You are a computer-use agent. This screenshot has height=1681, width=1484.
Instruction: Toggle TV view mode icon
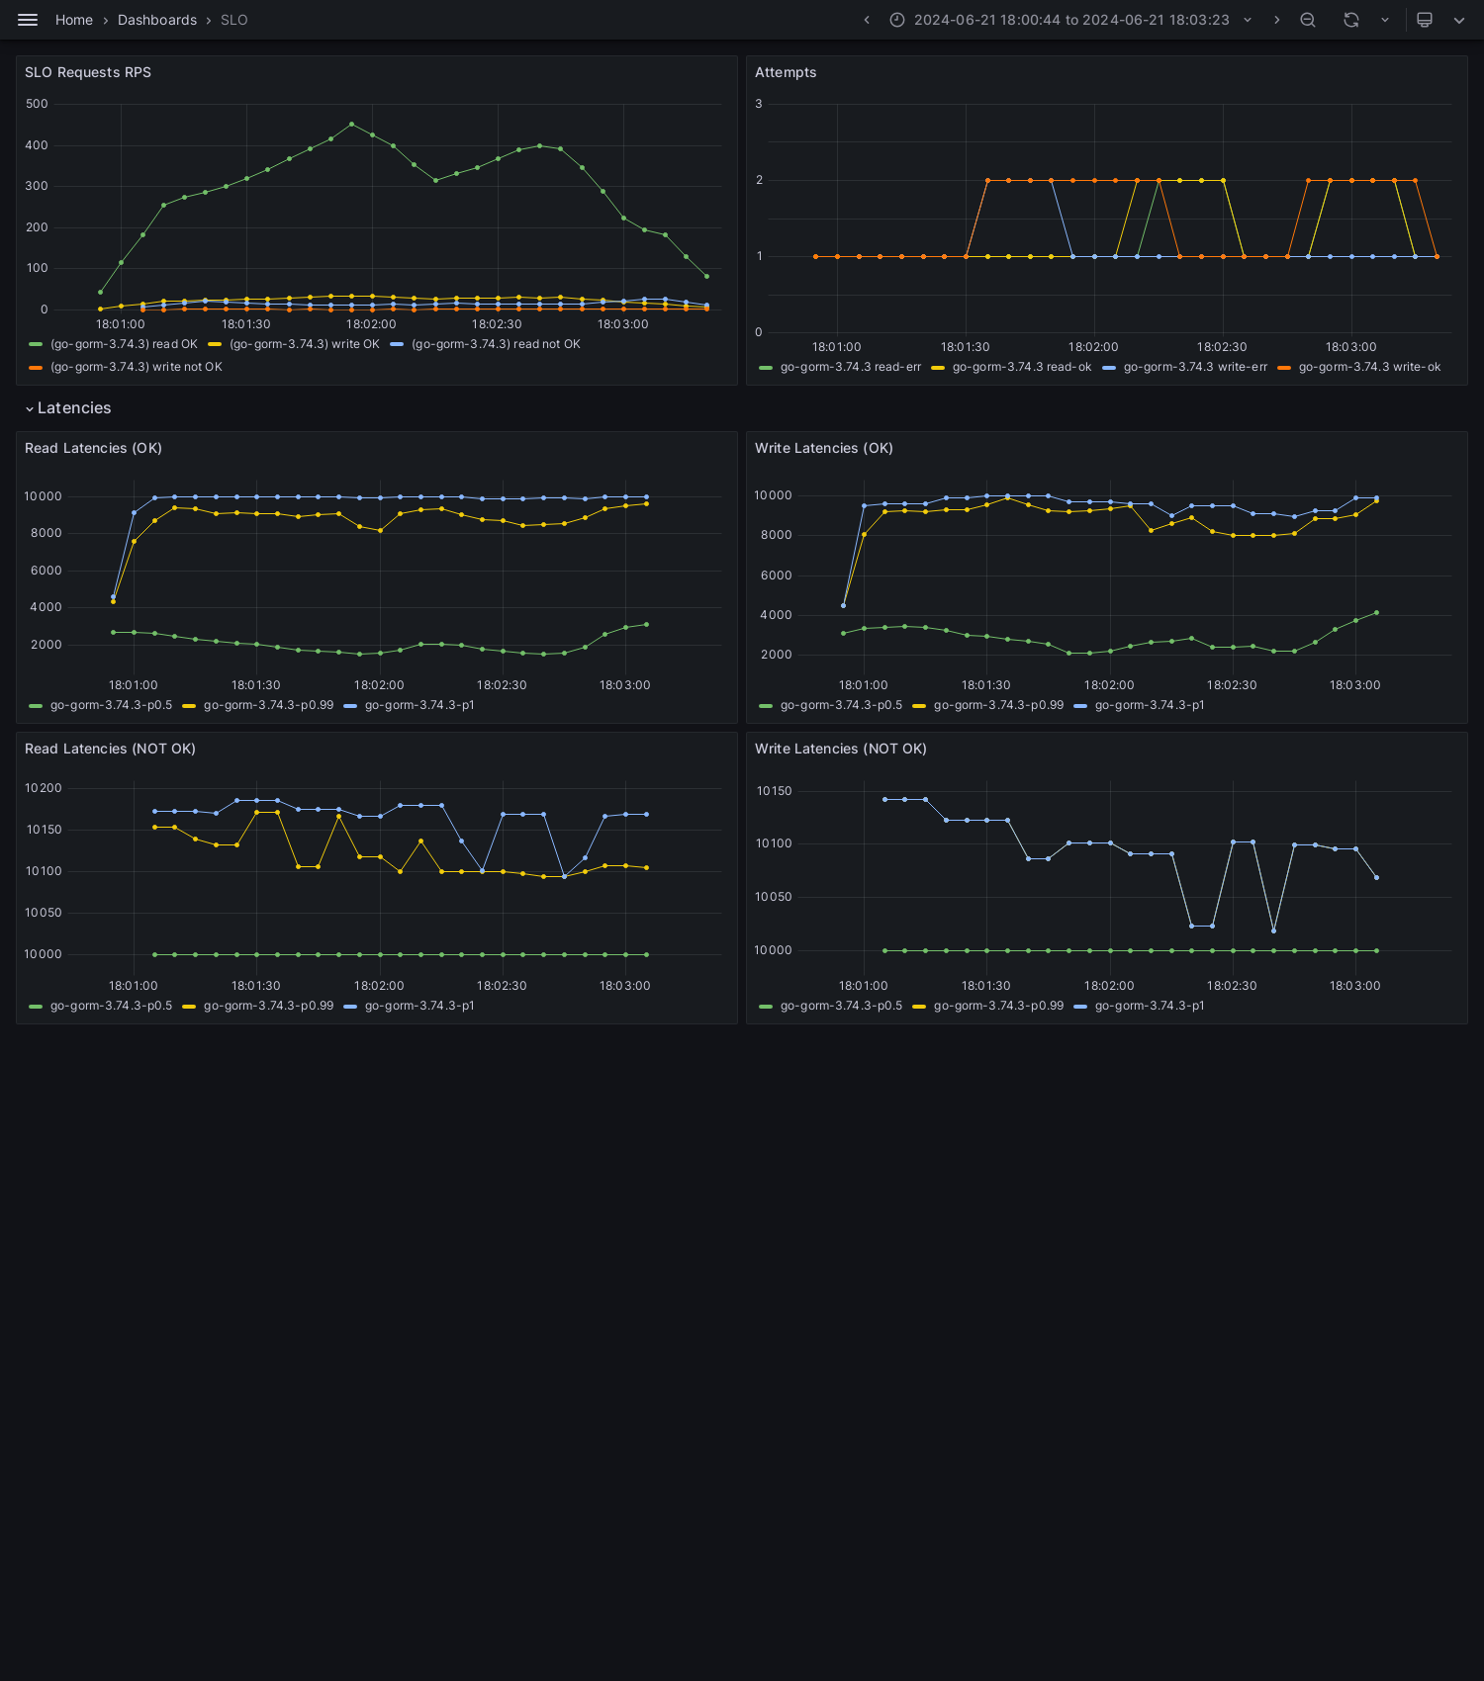(1425, 20)
